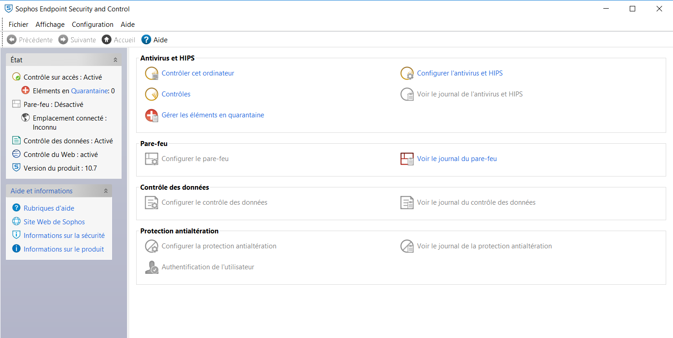Viewport: 673px width, 338px height.
Task: Click Configurer le pare-feu text
Action: [x=195, y=159]
